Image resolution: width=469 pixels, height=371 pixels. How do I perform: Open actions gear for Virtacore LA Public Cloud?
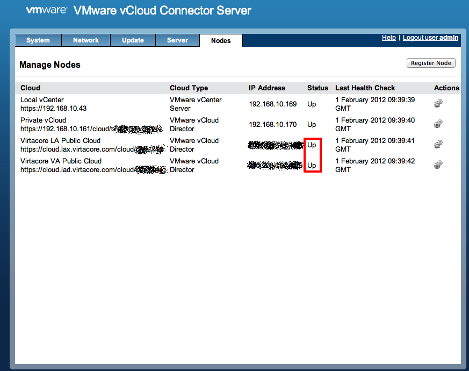[x=438, y=144]
